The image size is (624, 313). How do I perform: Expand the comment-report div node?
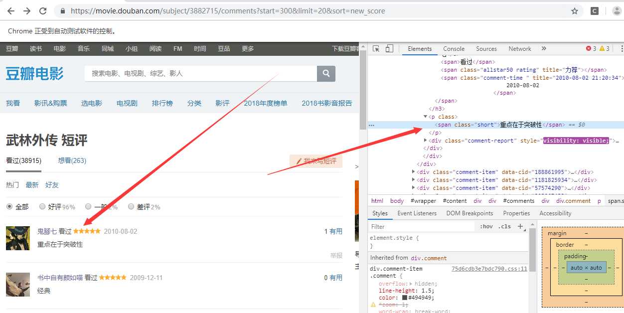426,141
